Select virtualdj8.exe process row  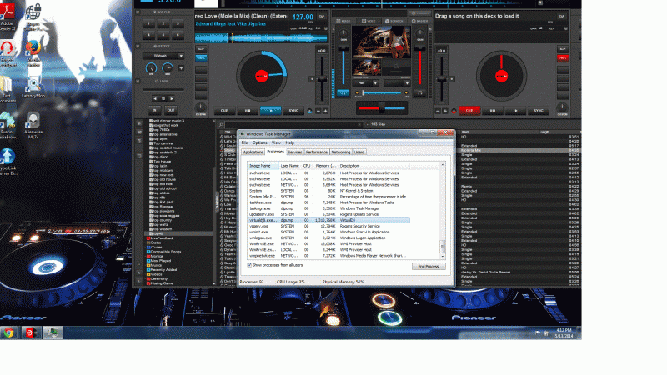coord(328,220)
